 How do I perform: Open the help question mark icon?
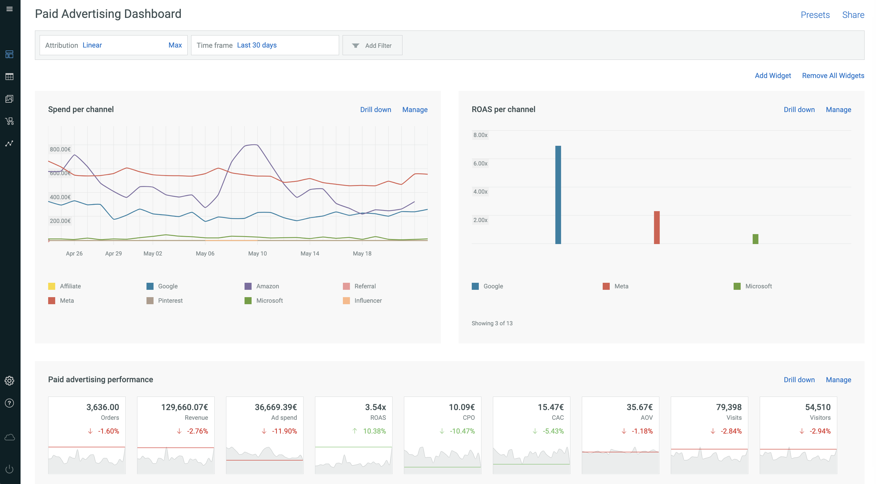click(x=9, y=403)
